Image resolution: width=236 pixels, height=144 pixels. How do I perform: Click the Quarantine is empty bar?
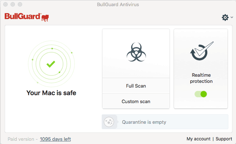point(165,122)
